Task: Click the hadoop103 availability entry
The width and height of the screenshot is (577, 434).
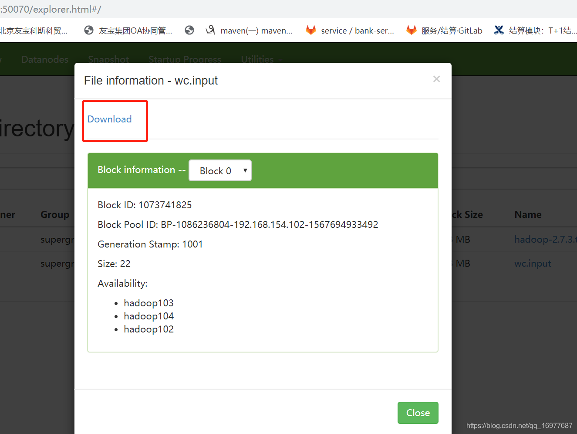Action: [148, 303]
